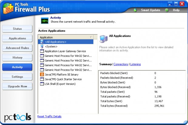Open the Status section
Screen dimensions: 188x125
[x=17, y=29]
